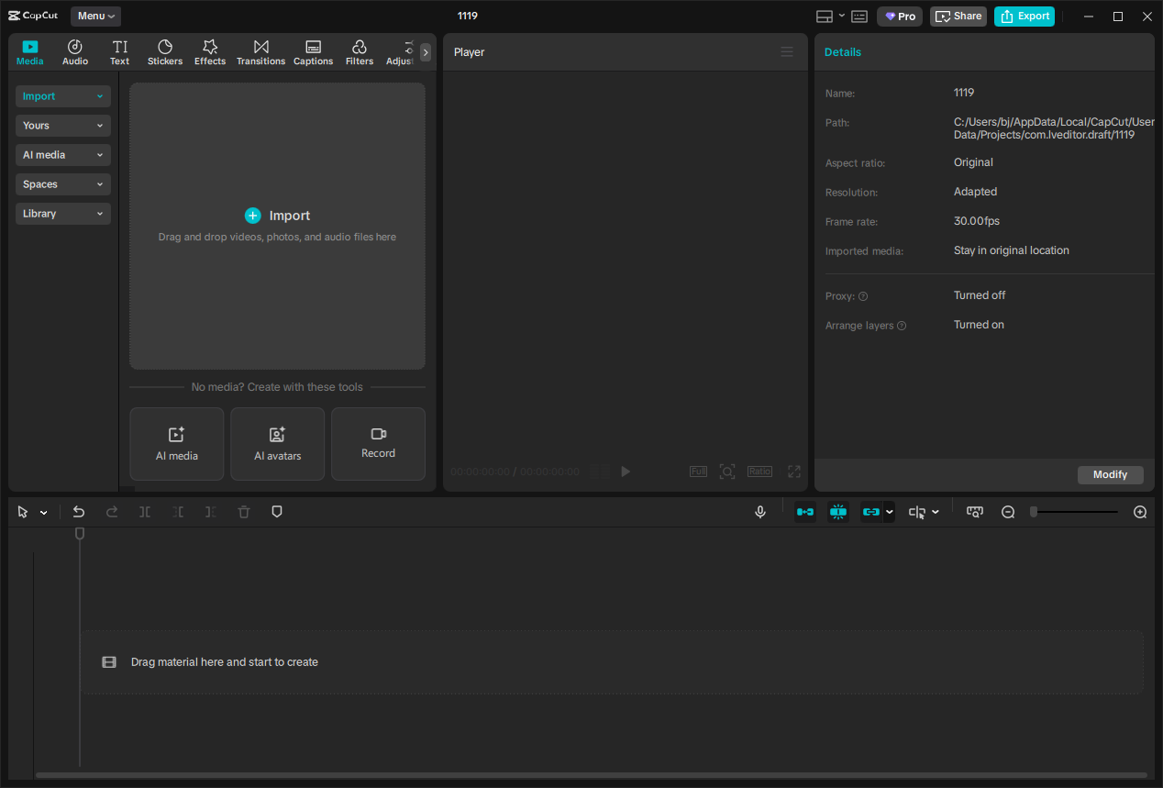Switch to the Audio tab
This screenshot has width=1163, height=788.
click(74, 51)
